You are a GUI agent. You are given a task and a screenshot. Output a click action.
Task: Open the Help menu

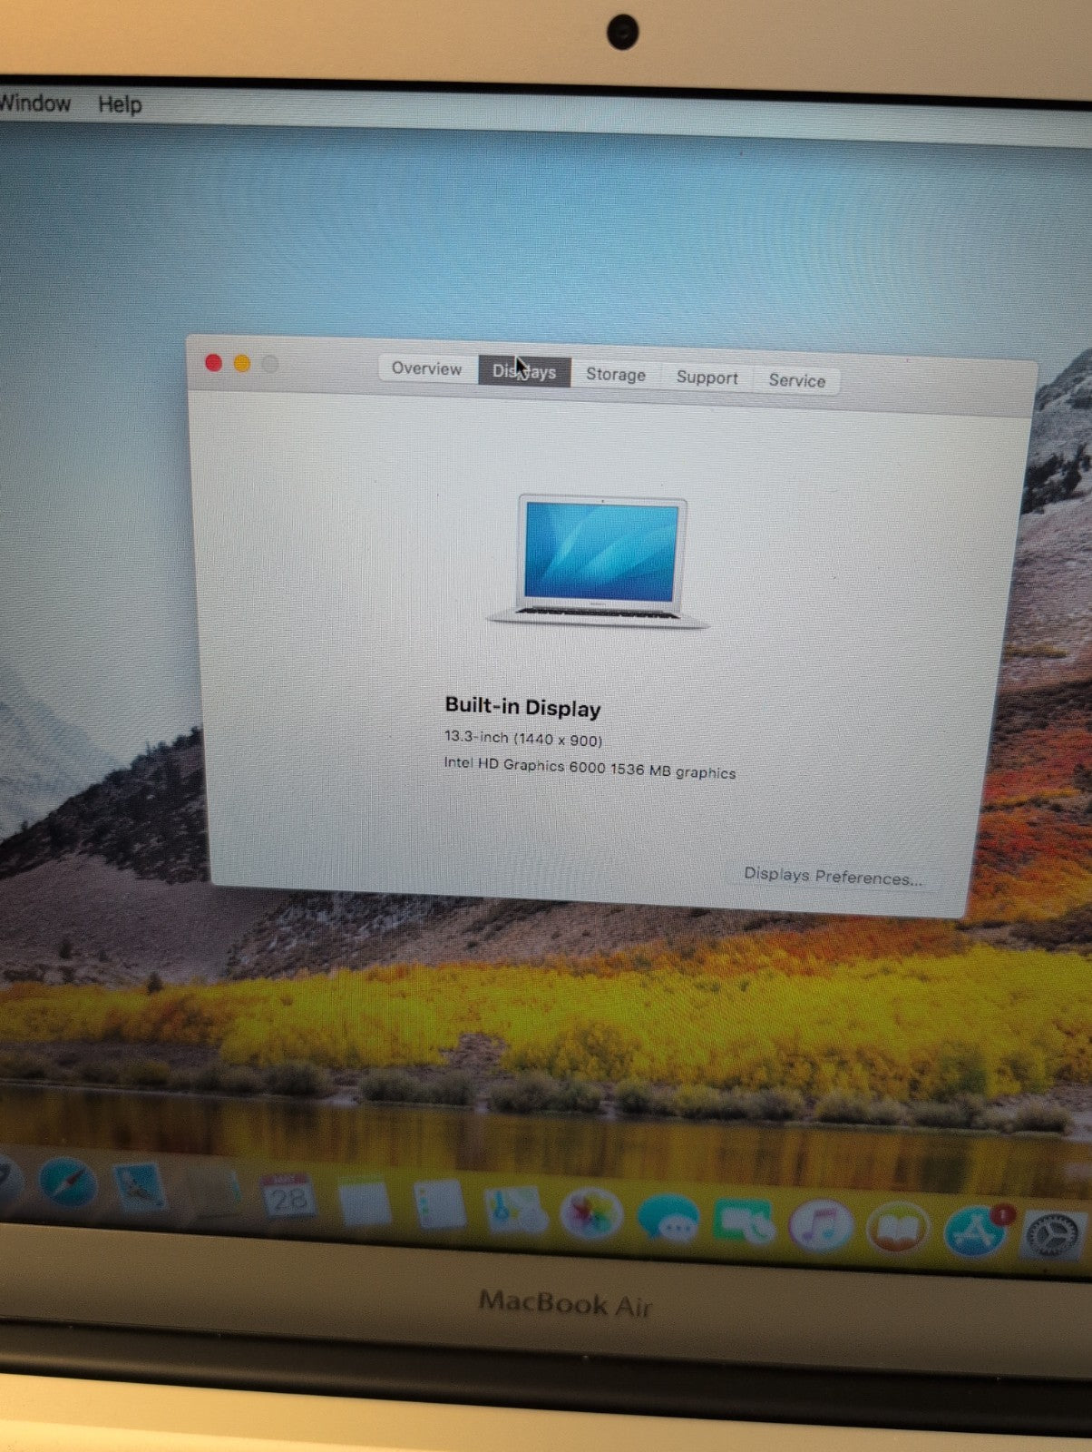click(x=120, y=104)
